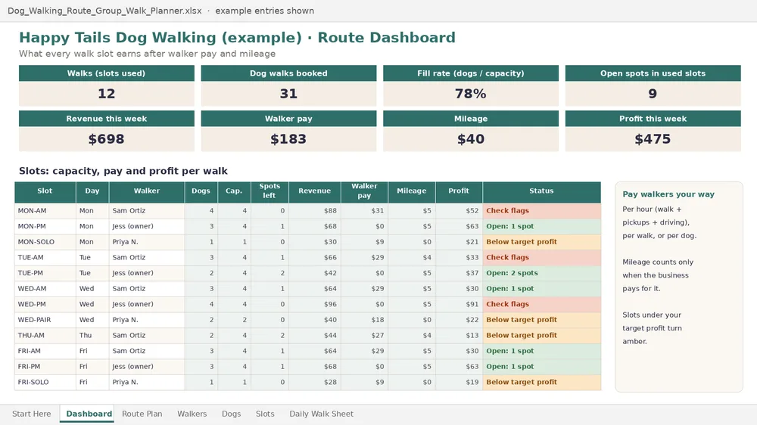Click the $13 profit cell in THU-AM row
The image size is (757, 425).
click(x=459, y=335)
